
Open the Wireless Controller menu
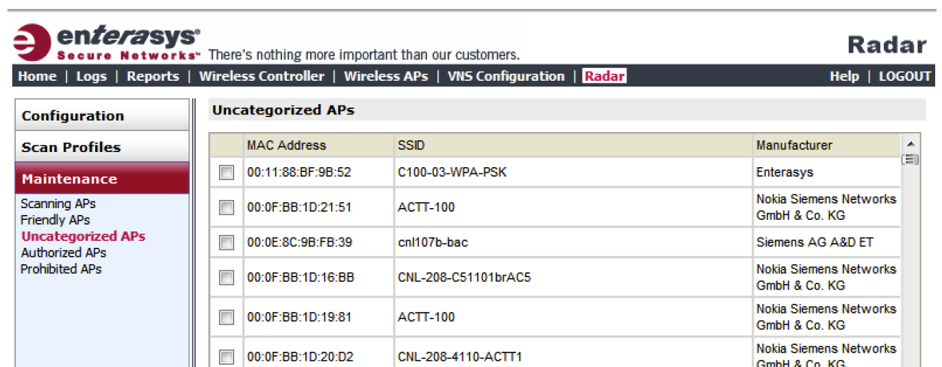262,76
